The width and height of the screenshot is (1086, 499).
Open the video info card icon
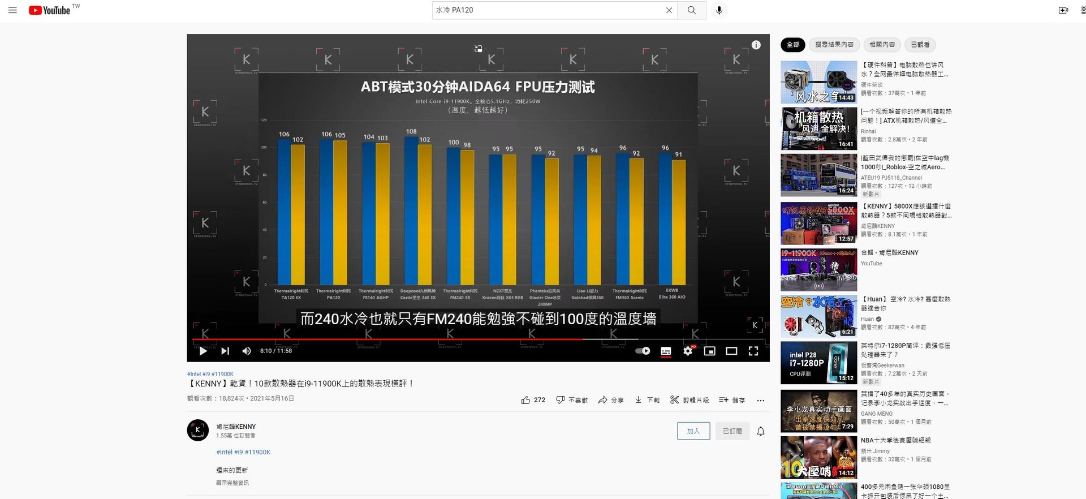756,45
